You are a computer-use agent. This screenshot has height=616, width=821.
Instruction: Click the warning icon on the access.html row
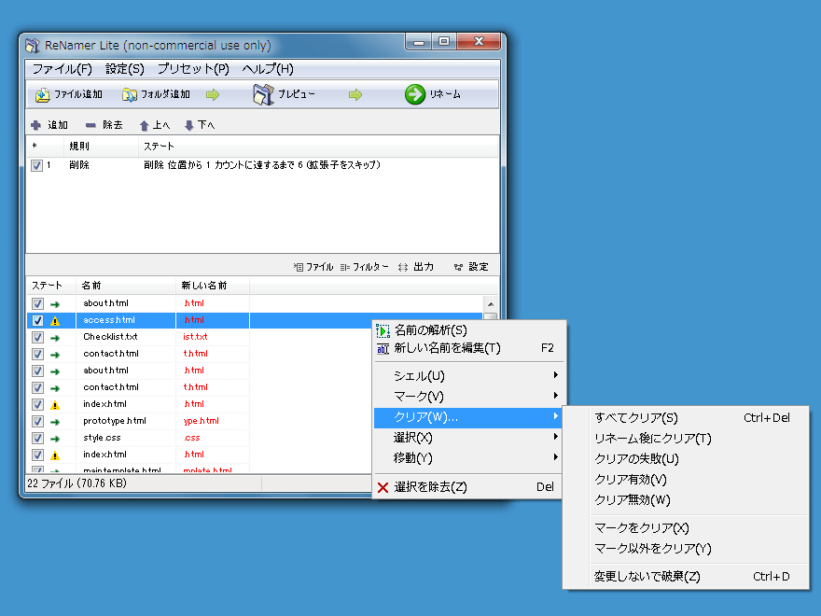55,321
